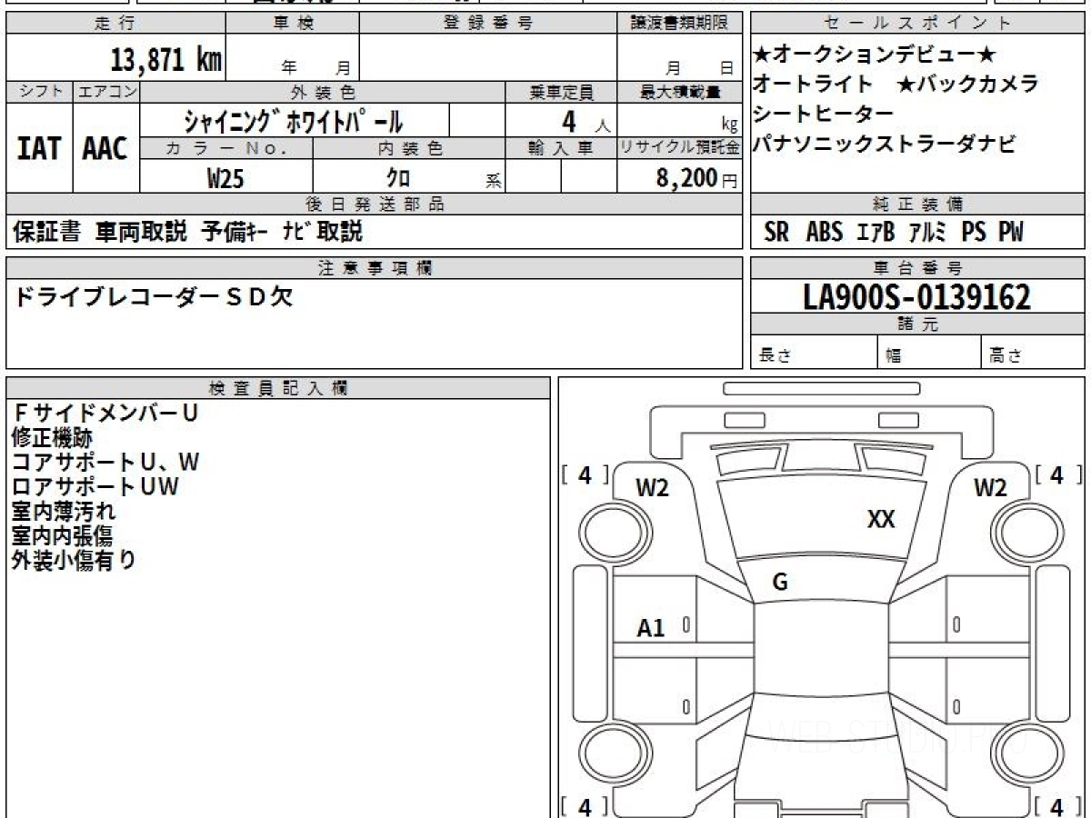Select inspector note 室内内張傷
Viewport: 1091px width, 818px height.
pyautogui.click(x=64, y=536)
